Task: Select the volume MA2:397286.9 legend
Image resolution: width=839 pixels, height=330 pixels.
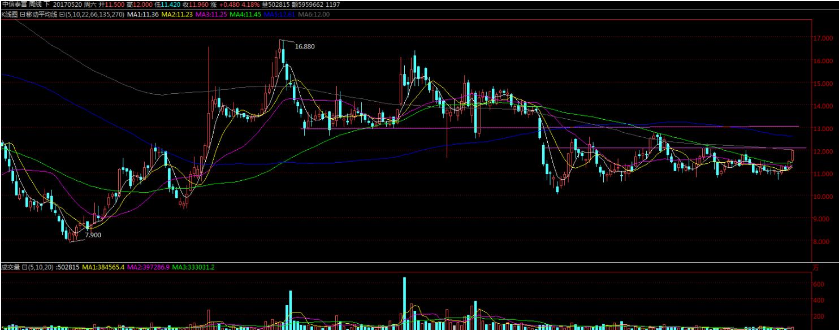Action: (149, 267)
